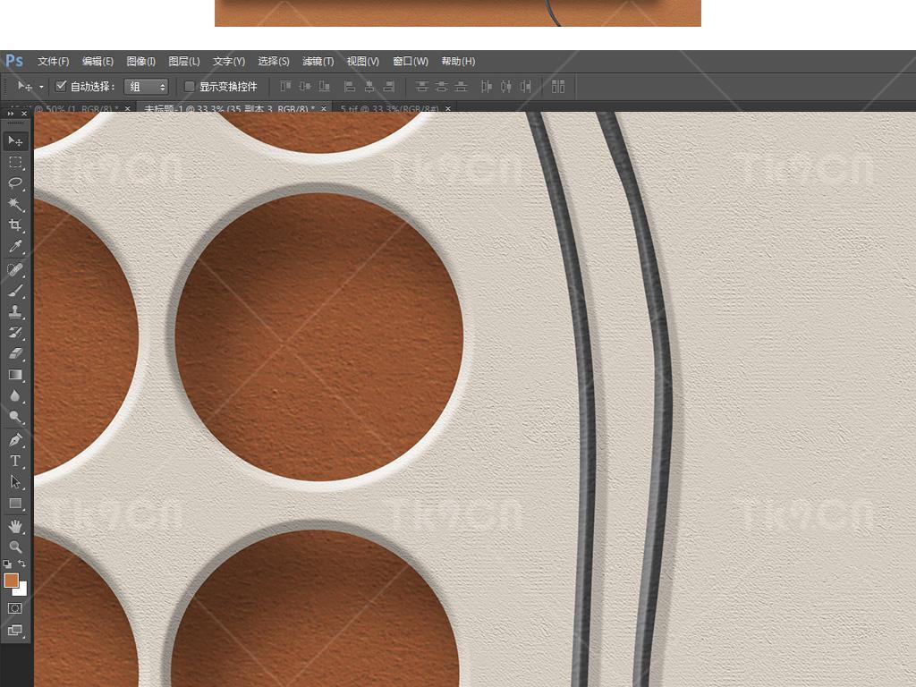Align horizontal centers of layers

pyautogui.click(x=369, y=87)
